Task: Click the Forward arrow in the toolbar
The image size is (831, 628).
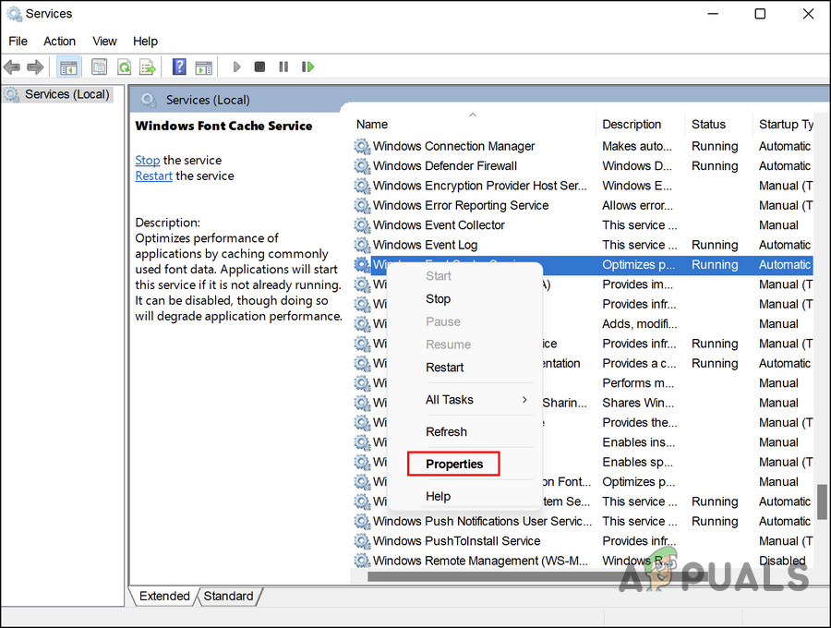Action: coord(35,67)
